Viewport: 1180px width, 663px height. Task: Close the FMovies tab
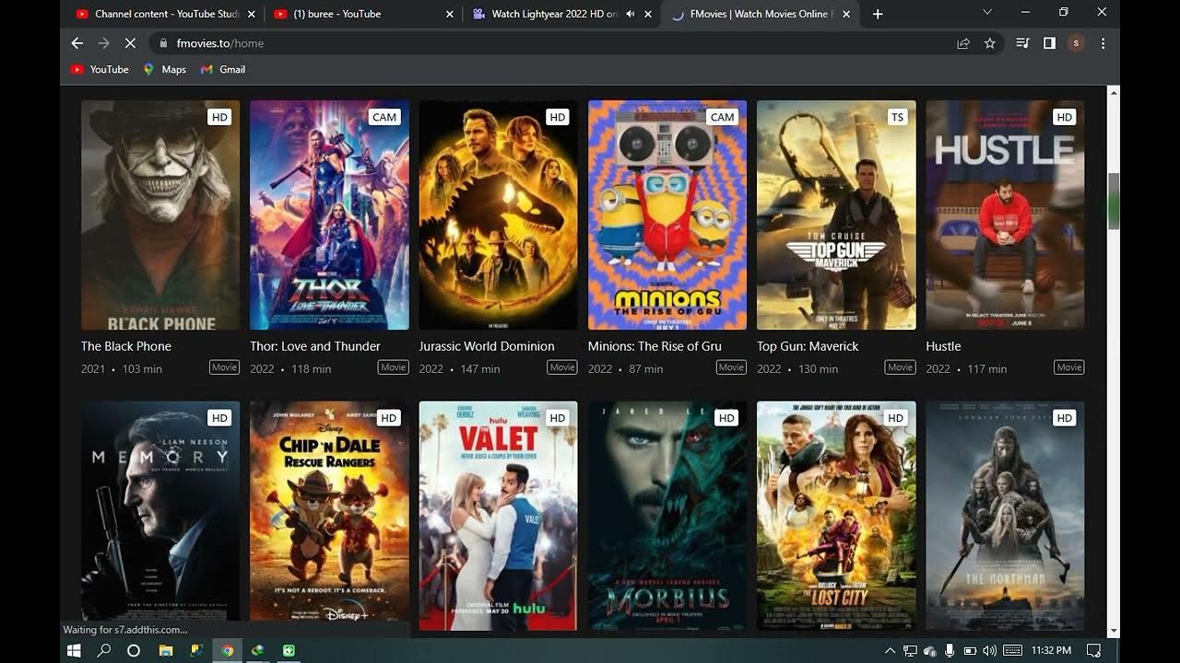(846, 14)
